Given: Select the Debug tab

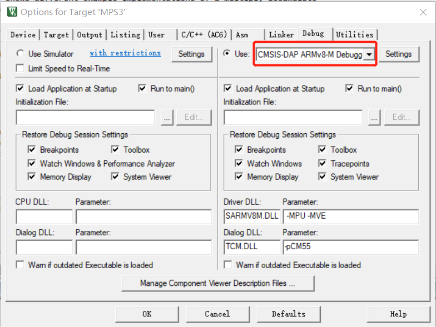Looking at the screenshot, I should (x=314, y=34).
